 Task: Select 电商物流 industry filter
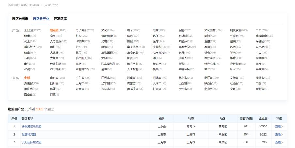(161, 53)
